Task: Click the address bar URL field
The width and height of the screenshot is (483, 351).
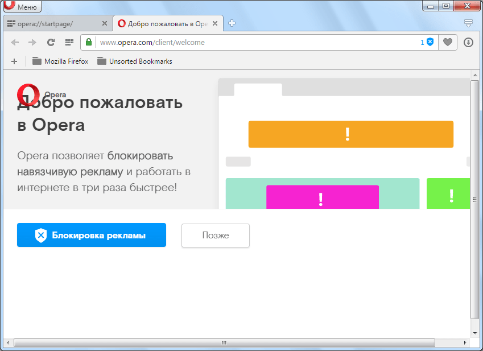Action: click(250, 42)
